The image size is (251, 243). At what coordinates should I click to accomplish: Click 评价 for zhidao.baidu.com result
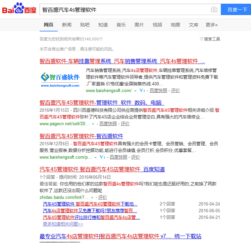click(103, 197)
